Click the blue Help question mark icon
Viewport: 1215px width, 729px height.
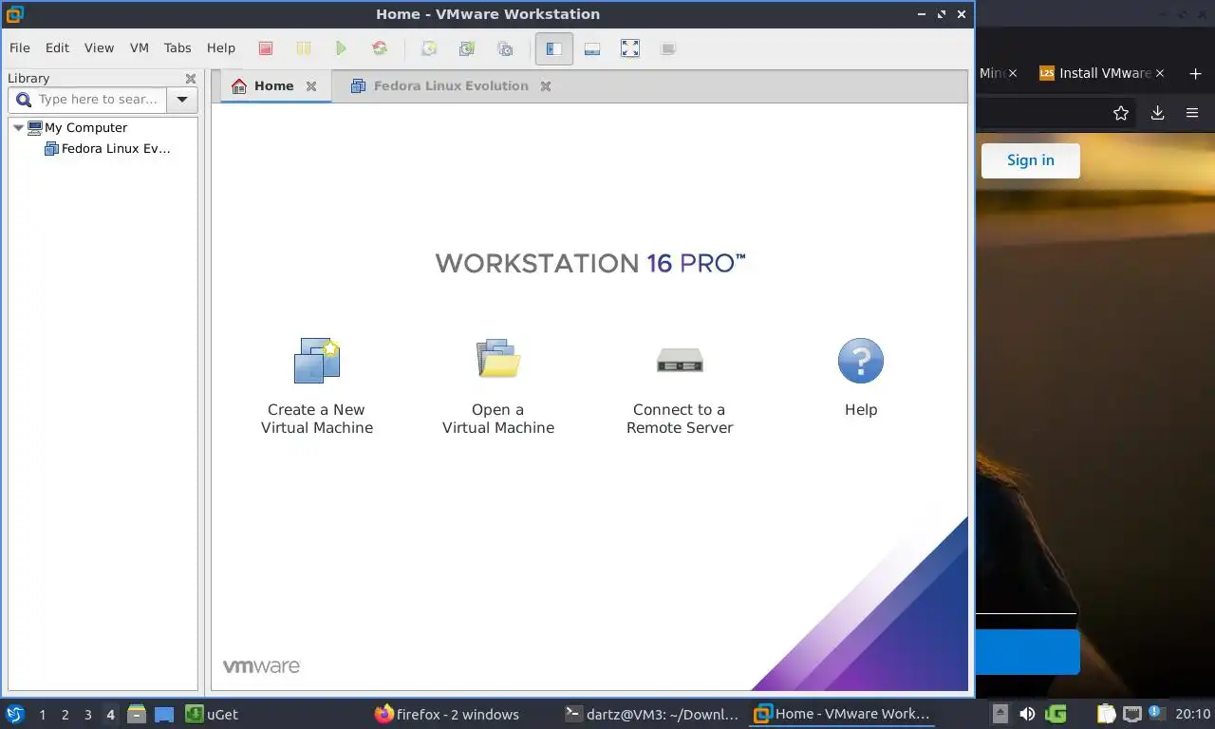point(861,361)
